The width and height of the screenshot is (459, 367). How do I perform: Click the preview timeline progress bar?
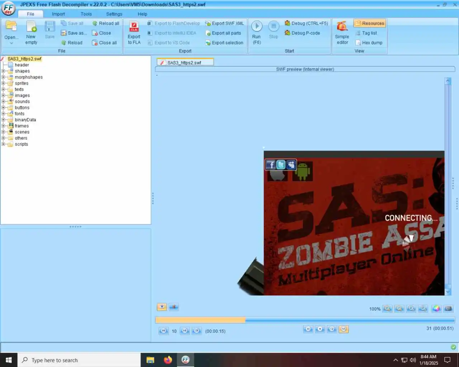point(305,320)
